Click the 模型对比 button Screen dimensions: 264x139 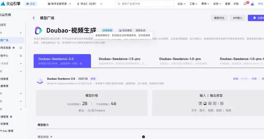click(x=219, y=18)
